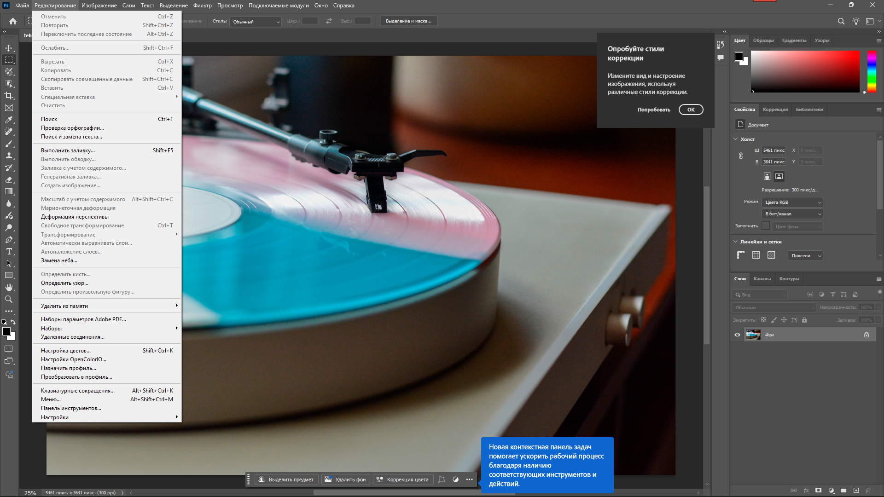Viewport: 884px width, 497px height.
Task: Click add layer mask icon at Layers bottom
Action: 818,491
